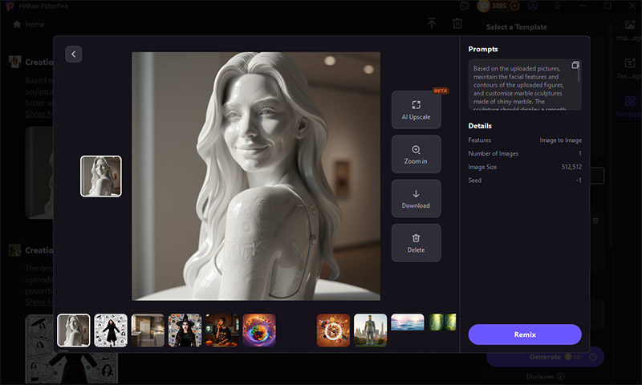Click the Disclaimer info link at bottom
Screen dimensions: 642x385
tap(545, 376)
